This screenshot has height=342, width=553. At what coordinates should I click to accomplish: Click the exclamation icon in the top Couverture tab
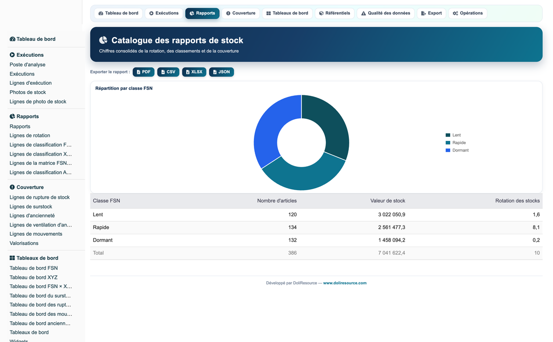[x=228, y=13]
